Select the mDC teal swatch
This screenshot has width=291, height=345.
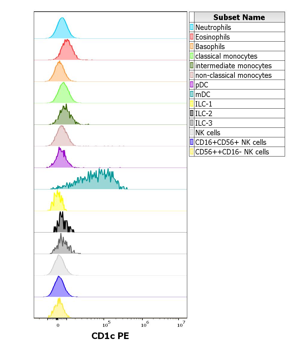(x=192, y=94)
